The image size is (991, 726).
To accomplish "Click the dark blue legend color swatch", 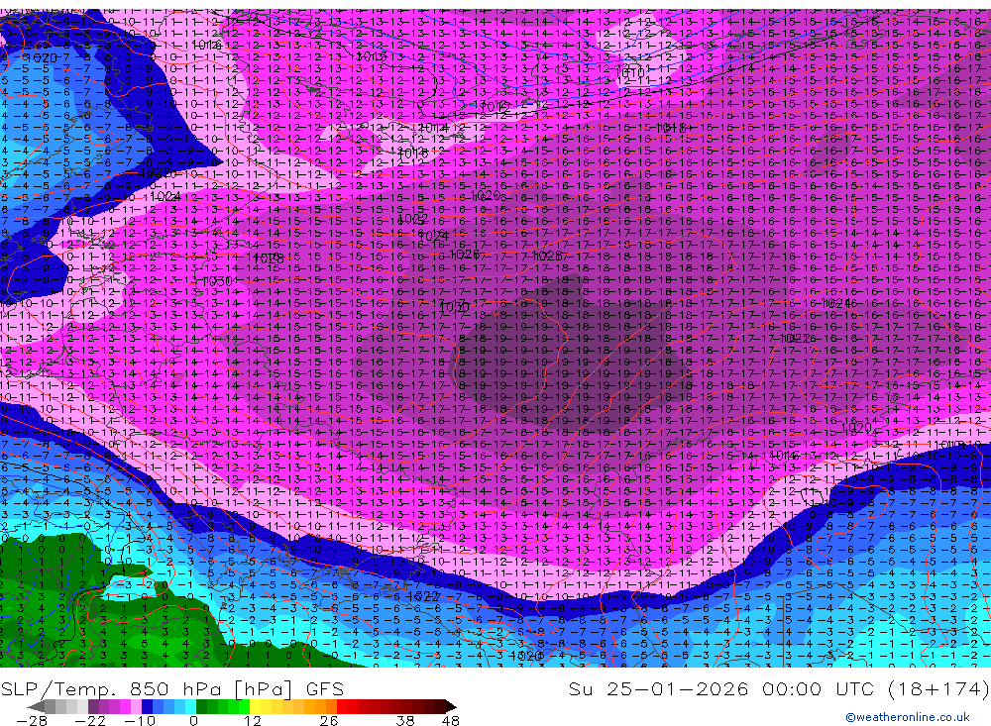I will [147, 706].
